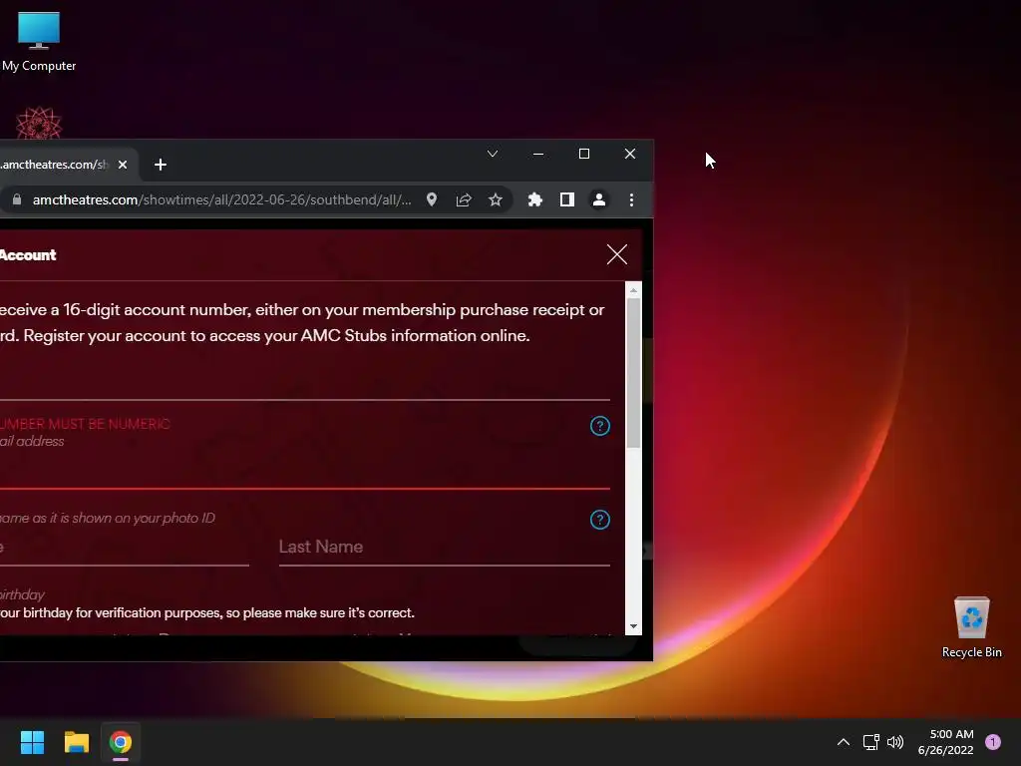
Task: Open the red mandala desktop shortcut
Action: pos(39,124)
